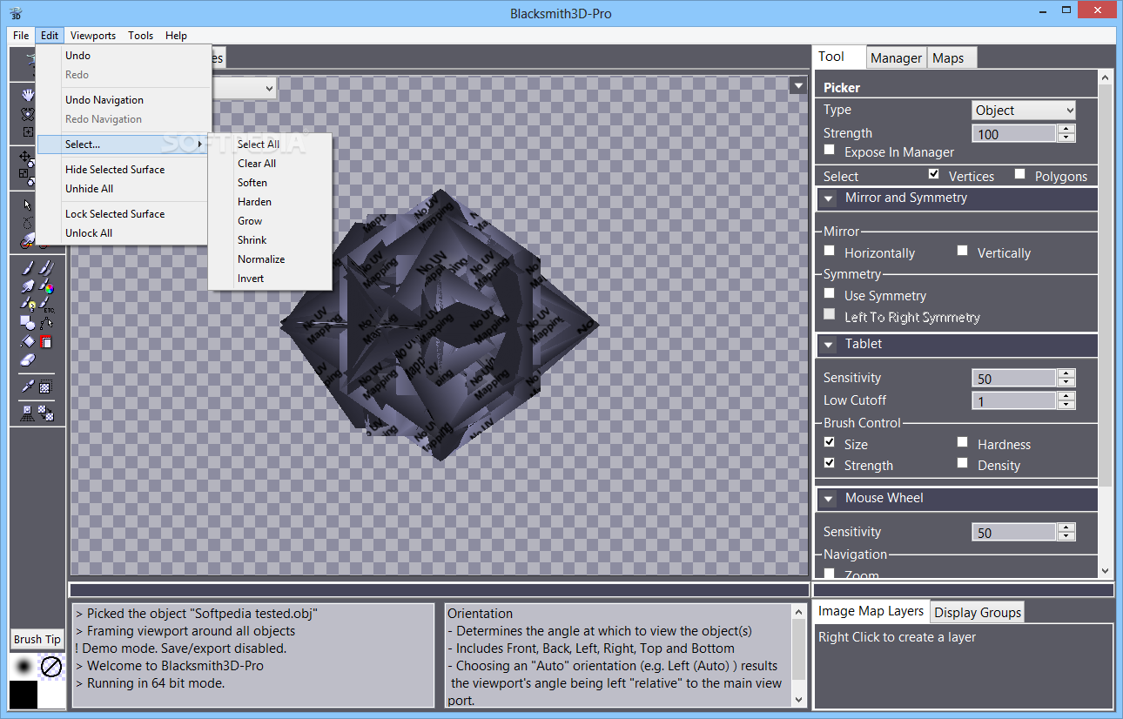Collapse the Mouse Wheel section
Viewport: 1123px width, 719px height.
coord(827,498)
